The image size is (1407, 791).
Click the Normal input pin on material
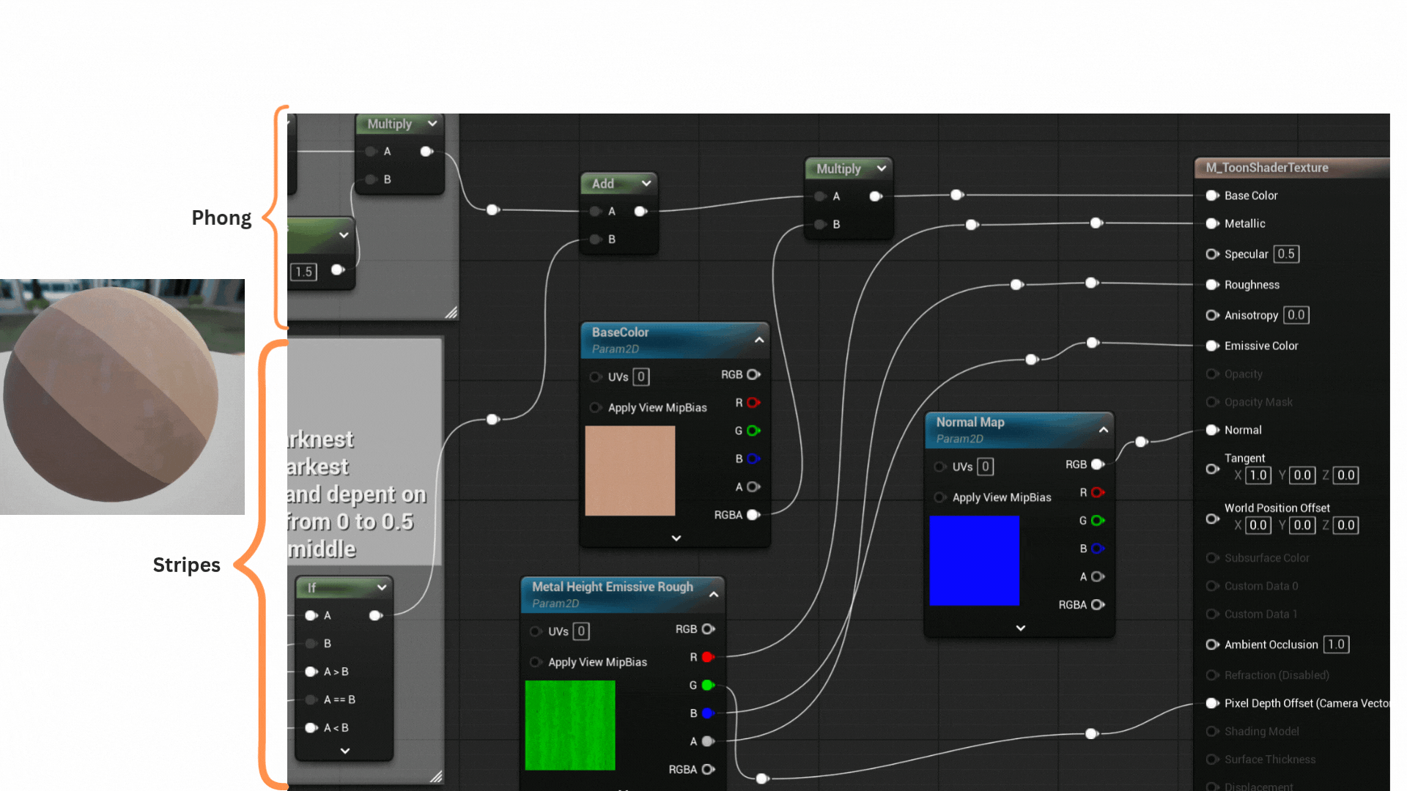tap(1212, 430)
